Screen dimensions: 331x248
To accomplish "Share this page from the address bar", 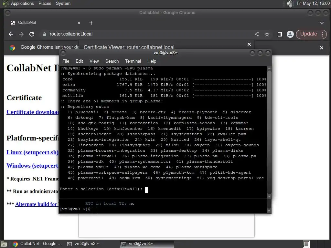I will [x=257, y=34].
